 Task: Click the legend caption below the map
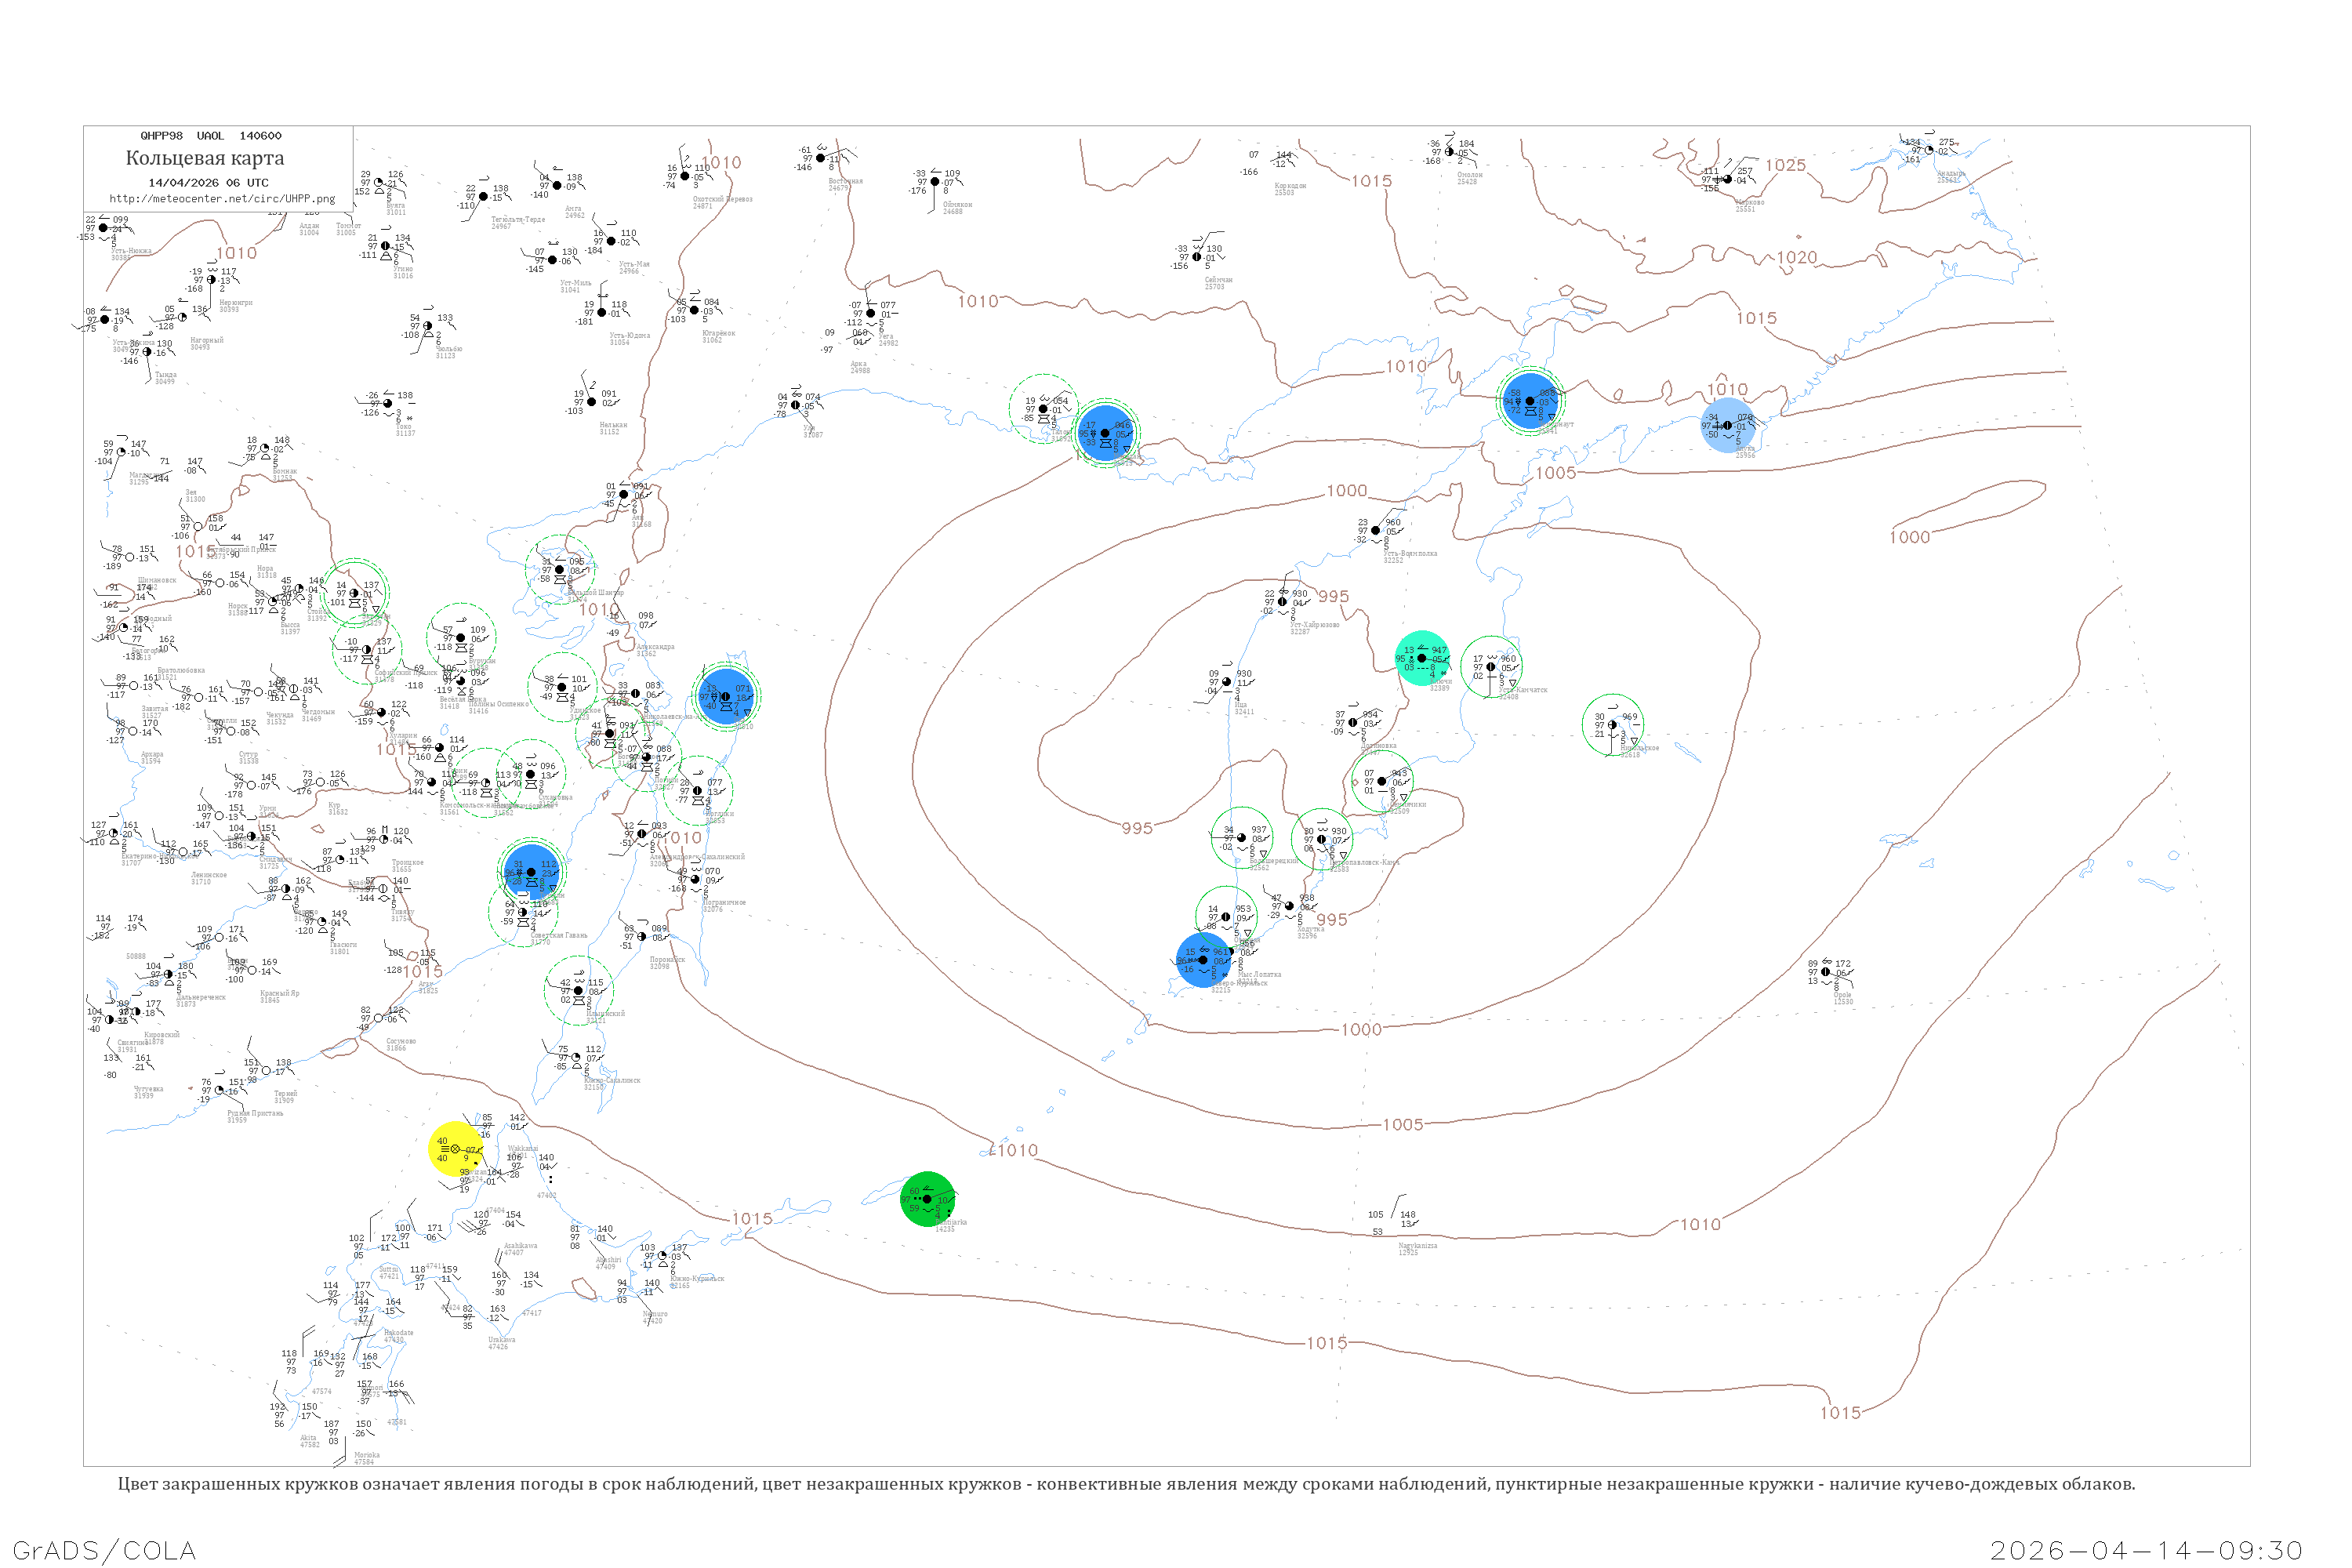(x=1126, y=1483)
